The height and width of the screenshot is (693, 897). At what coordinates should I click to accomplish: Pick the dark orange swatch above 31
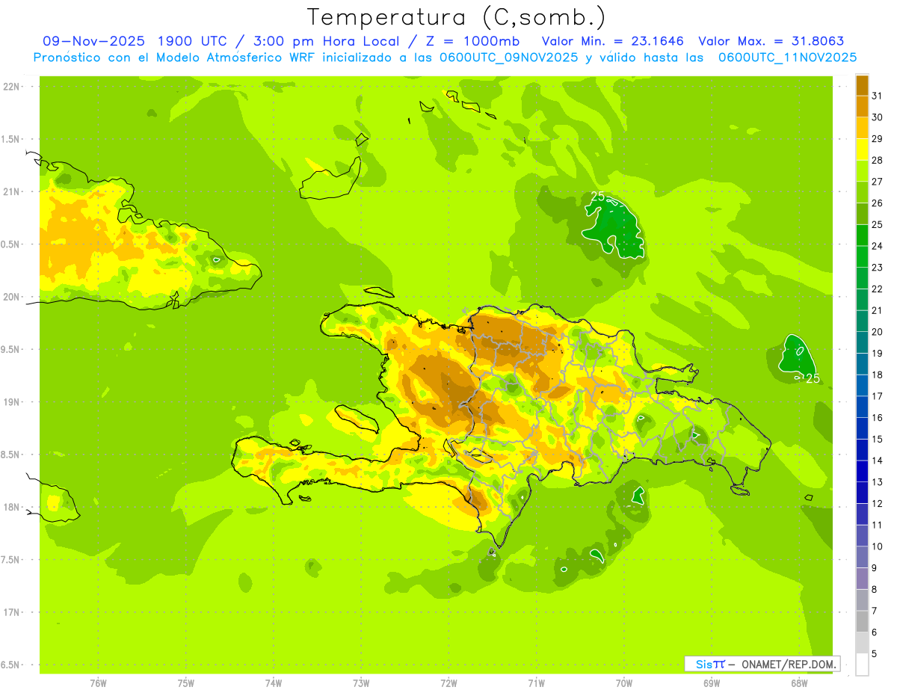point(862,85)
